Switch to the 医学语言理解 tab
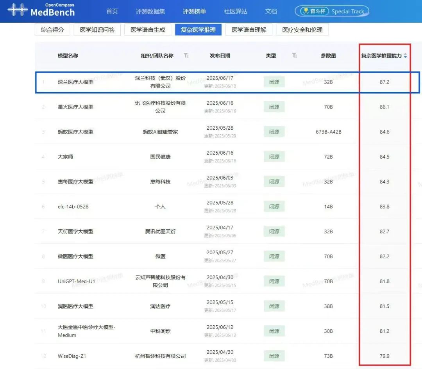 pyautogui.click(x=249, y=30)
